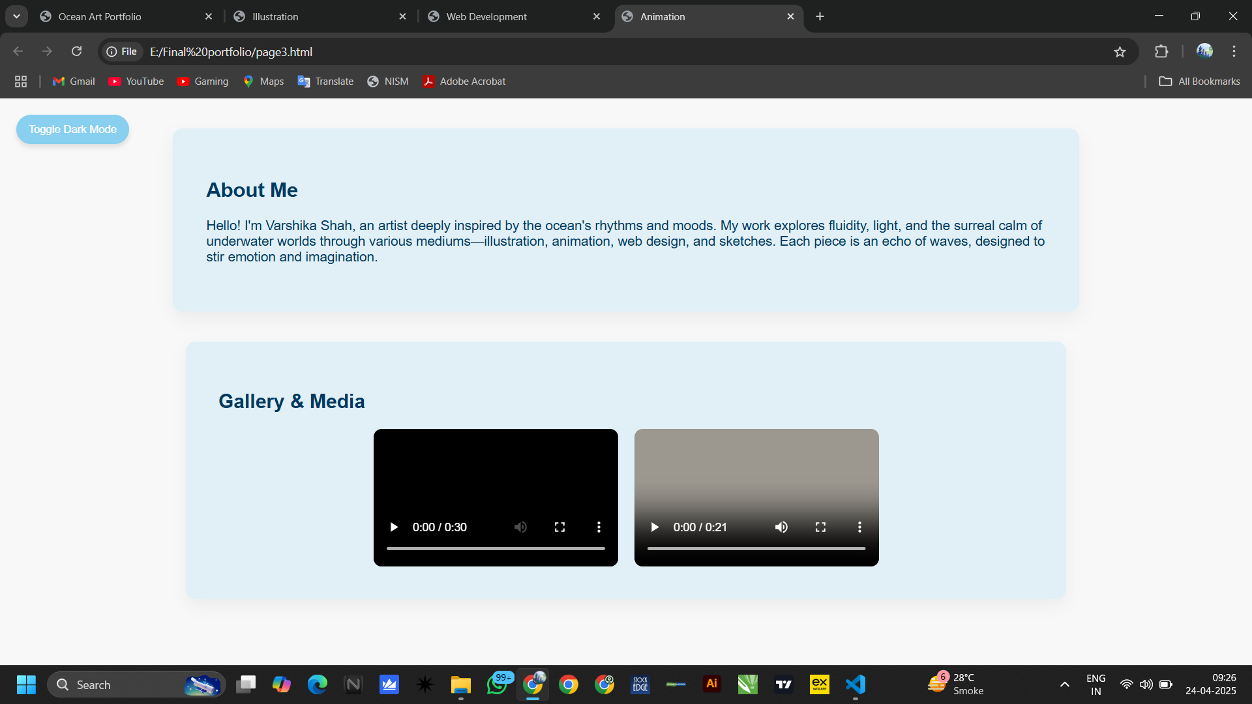
Task: Open the Windows Start menu
Action: click(26, 684)
